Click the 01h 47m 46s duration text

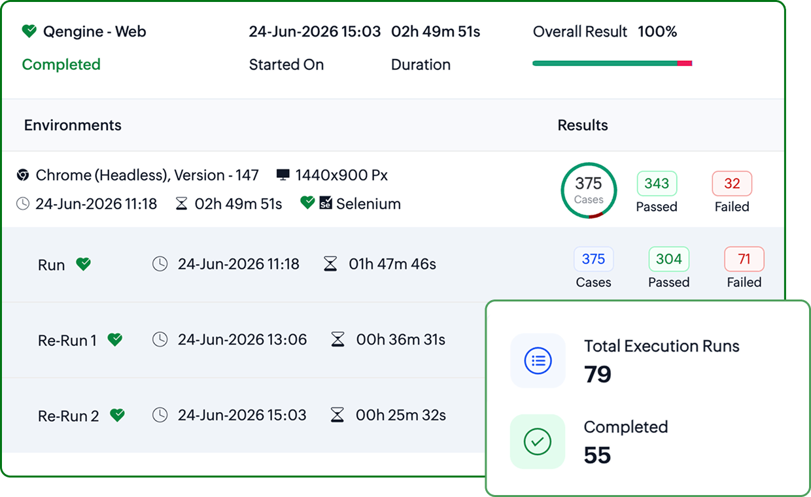point(392,264)
